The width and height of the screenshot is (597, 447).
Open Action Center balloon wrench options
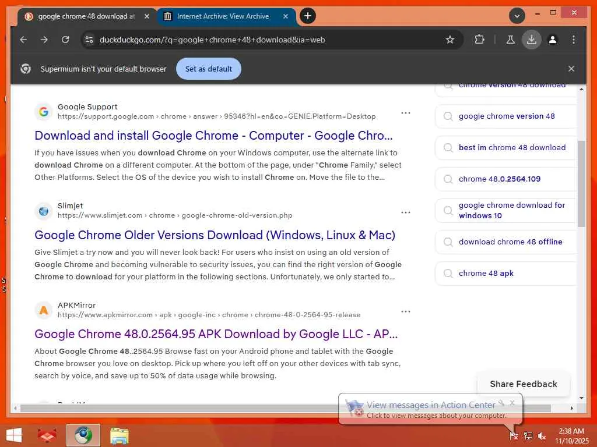point(501,403)
